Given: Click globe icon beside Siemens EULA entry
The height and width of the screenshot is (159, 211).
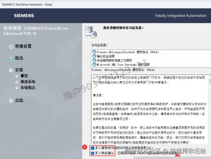Looking at the screenshot, I should point(94,52).
